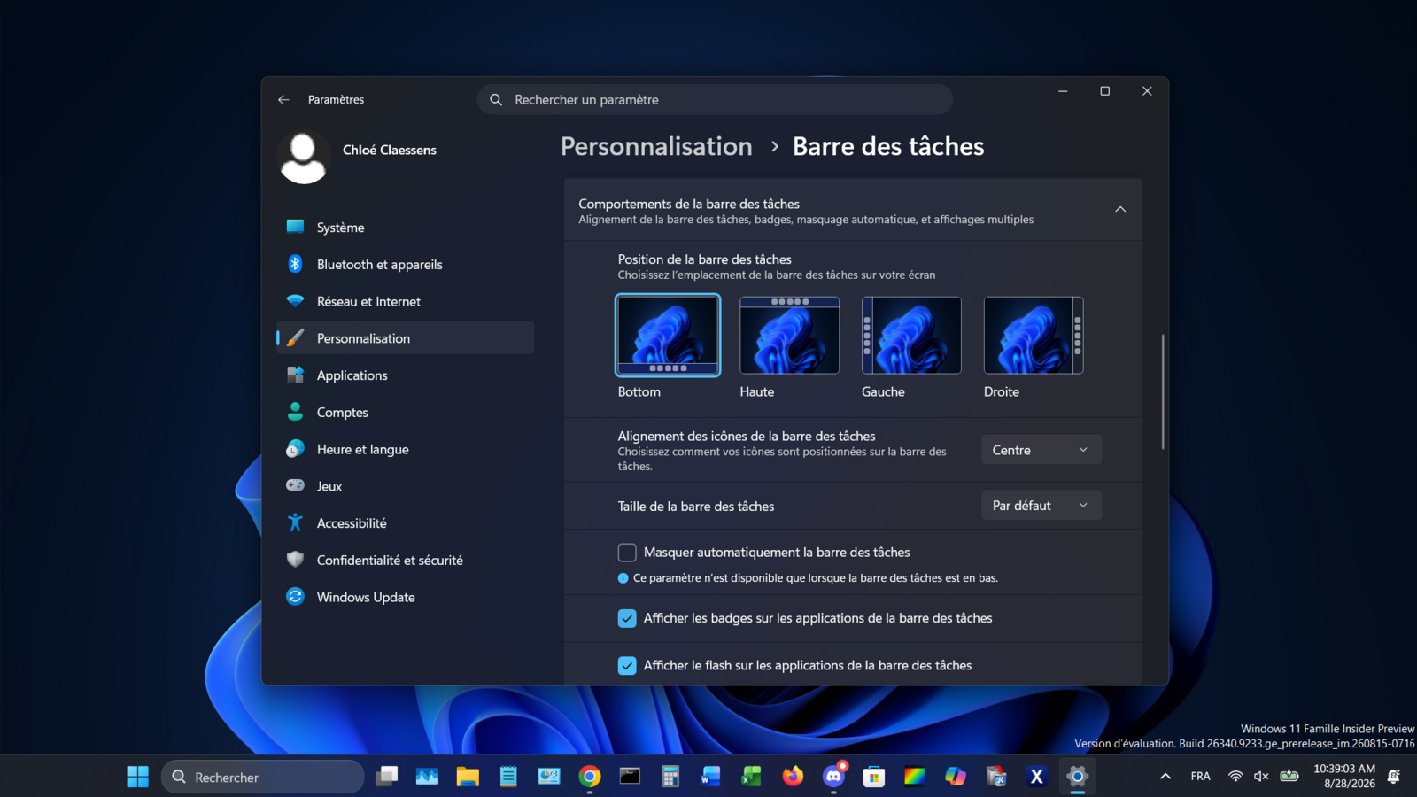Click the muted volume tray icon
Screen dimensions: 1417x797
pyautogui.click(x=1262, y=777)
